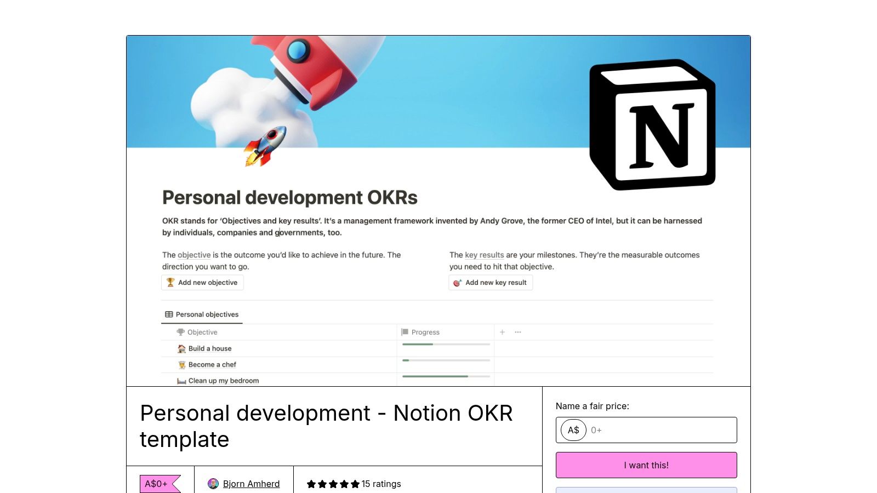Click the house emoji next to Build a house

coord(181,348)
